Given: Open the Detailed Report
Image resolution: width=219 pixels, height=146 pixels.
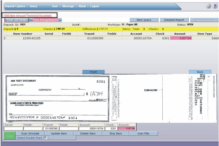Looking at the screenshot, I should tap(174, 20).
